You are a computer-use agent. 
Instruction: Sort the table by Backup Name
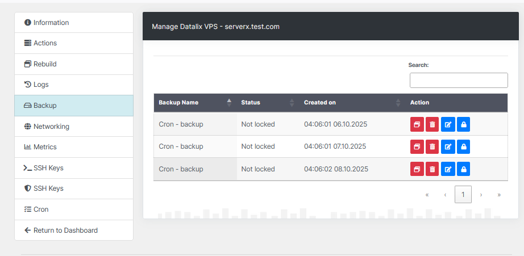pyautogui.click(x=194, y=103)
